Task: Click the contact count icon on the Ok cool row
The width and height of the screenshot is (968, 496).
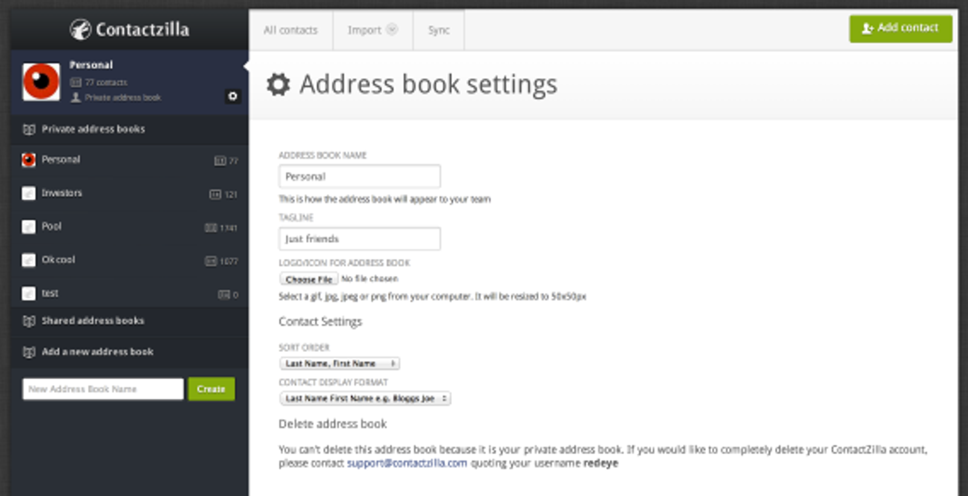Action: [211, 261]
